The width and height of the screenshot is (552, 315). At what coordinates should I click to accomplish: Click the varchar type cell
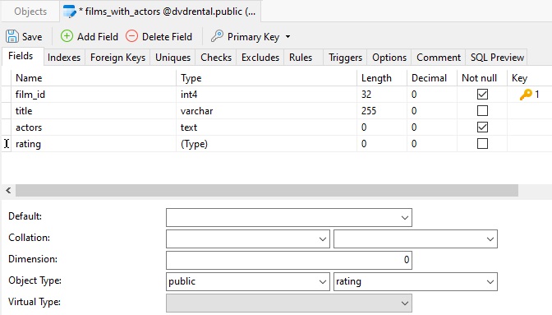pos(266,111)
